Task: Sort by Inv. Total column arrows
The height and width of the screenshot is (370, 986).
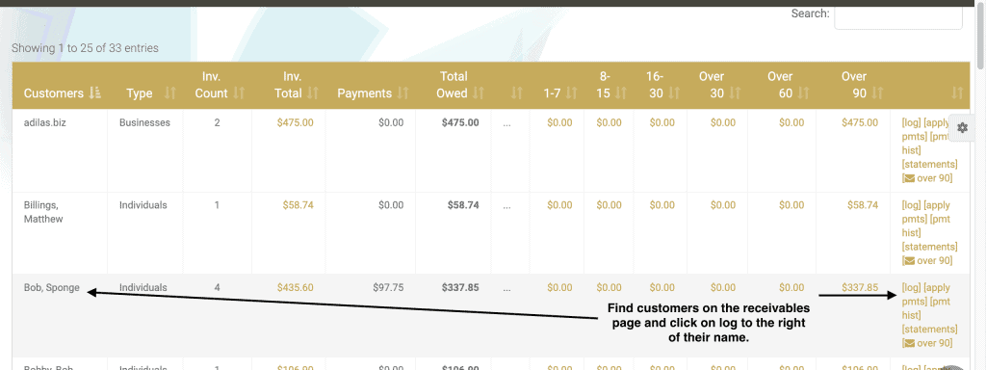Action: [x=313, y=93]
